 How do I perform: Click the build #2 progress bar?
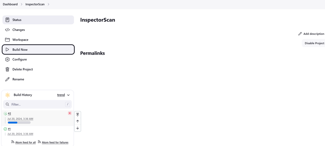pos(19,123)
